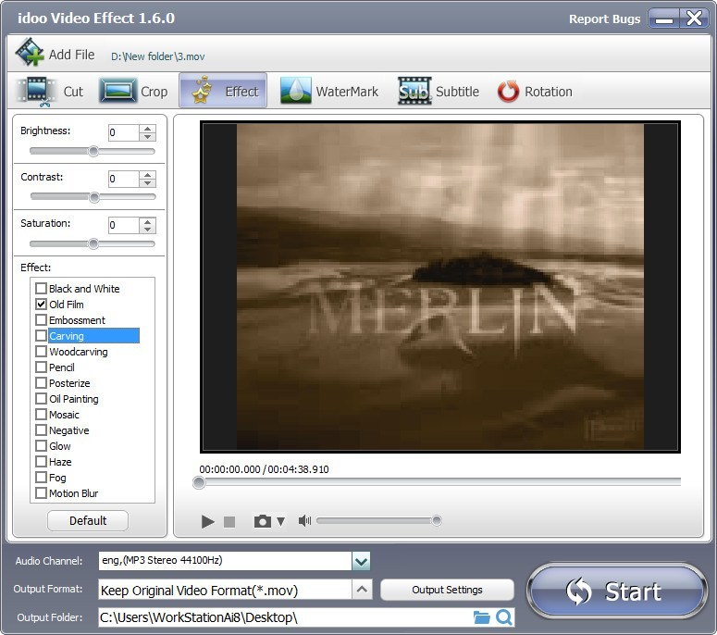Open Output Settings
This screenshot has height=635, width=717.
[x=447, y=590]
